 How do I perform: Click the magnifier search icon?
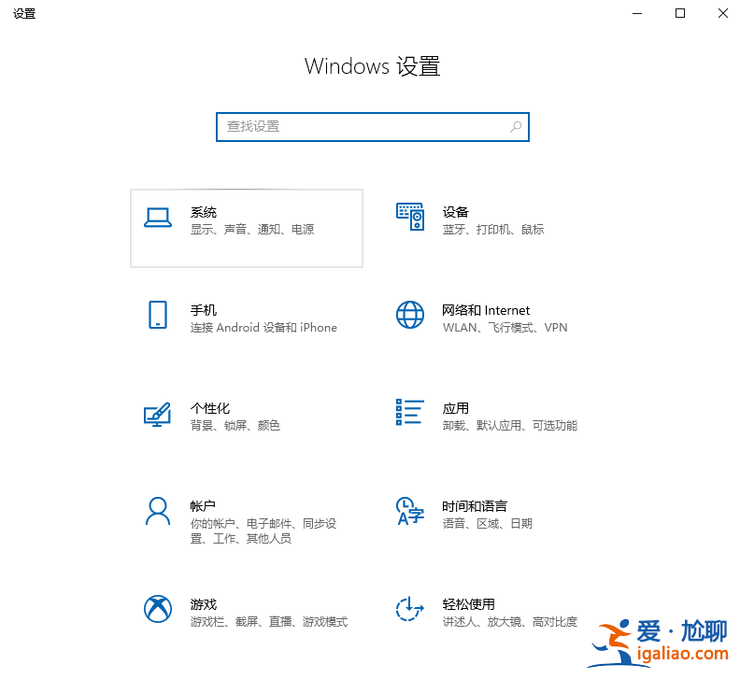click(516, 126)
